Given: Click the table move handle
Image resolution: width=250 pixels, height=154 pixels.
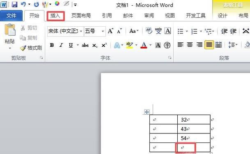Looking at the screenshot, I should pos(147,112).
